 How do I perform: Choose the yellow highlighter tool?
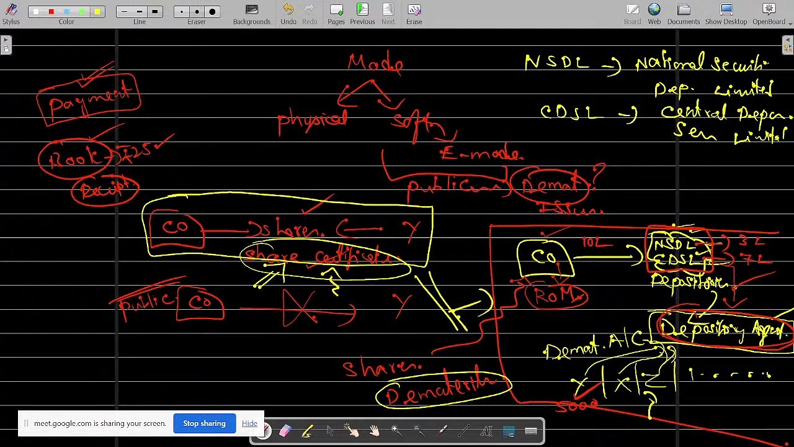tap(307, 431)
